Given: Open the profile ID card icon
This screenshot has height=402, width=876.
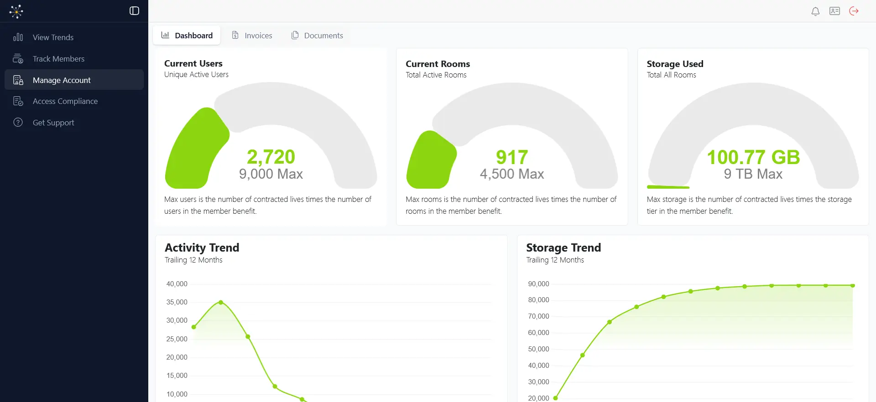Looking at the screenshot, I should (834, 11).
